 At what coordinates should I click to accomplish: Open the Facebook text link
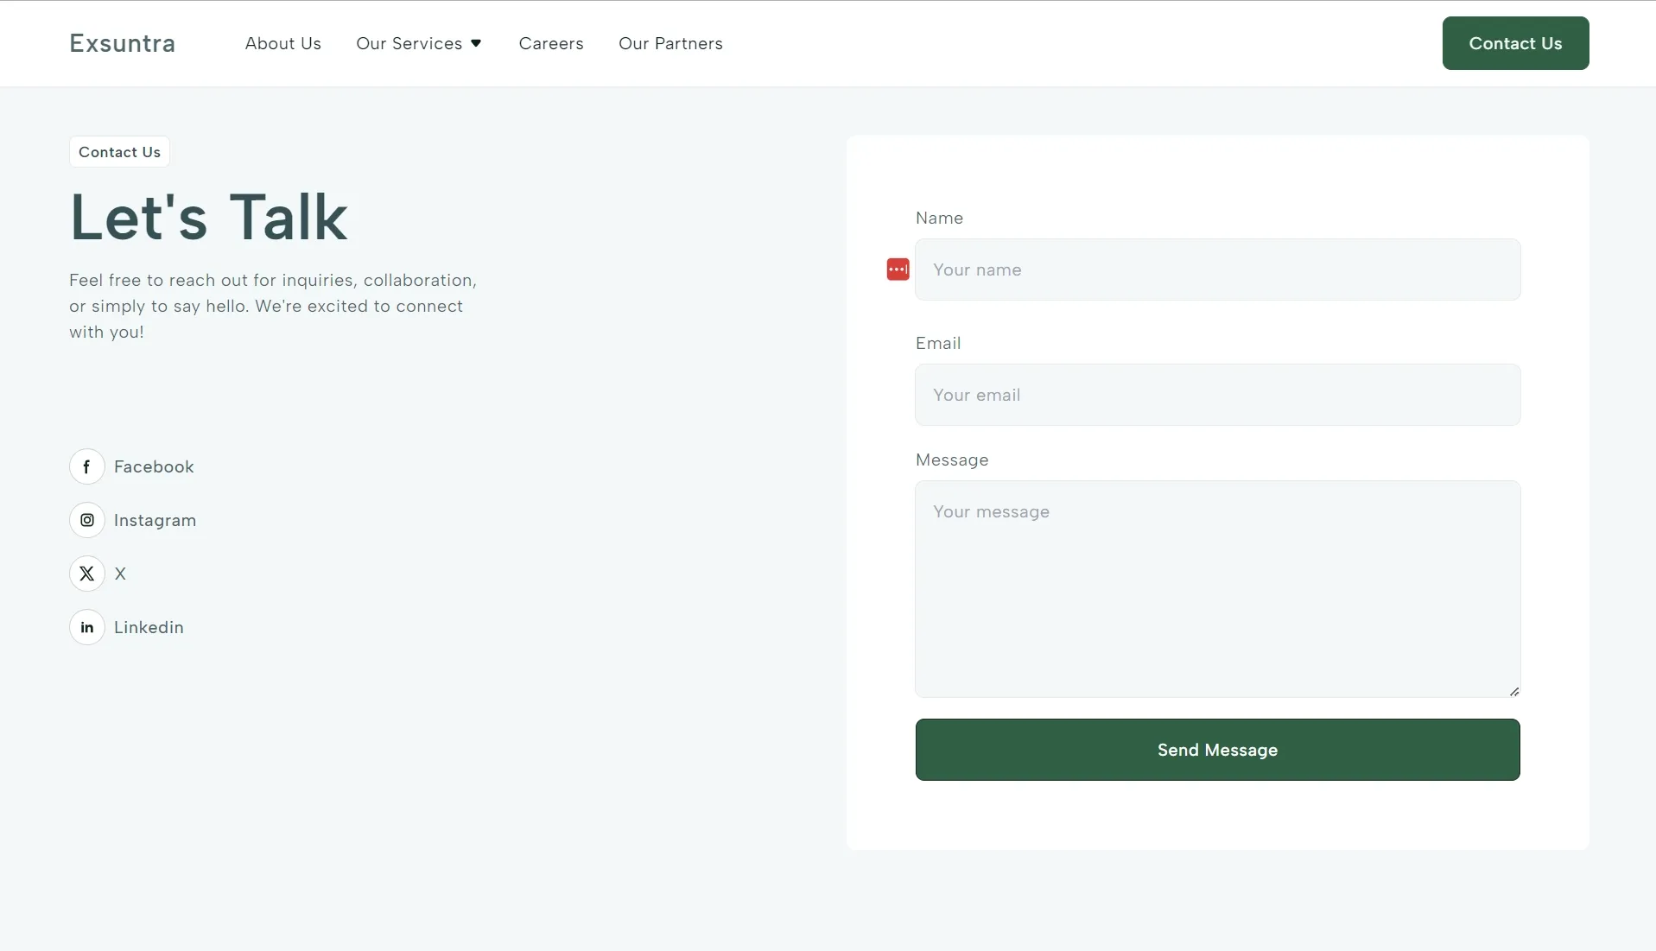click(x=154, y=466)
